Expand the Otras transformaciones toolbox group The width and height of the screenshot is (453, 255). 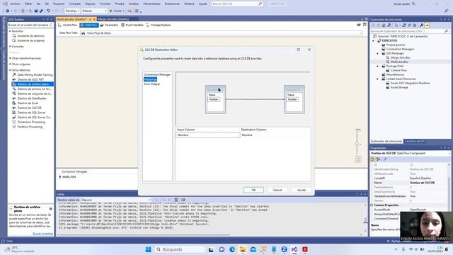(x=10, y=58)
